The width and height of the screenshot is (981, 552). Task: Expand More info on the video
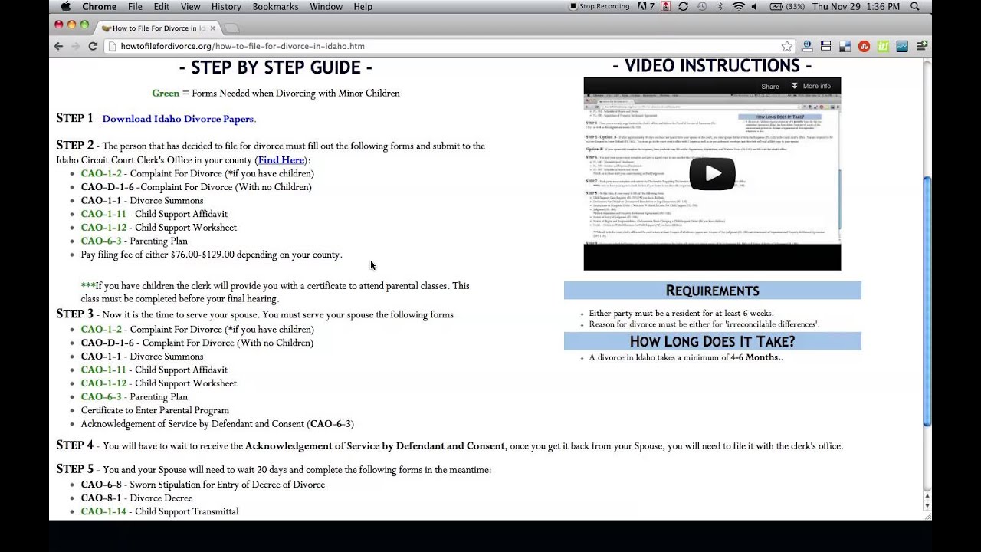(x=811, y=86)
